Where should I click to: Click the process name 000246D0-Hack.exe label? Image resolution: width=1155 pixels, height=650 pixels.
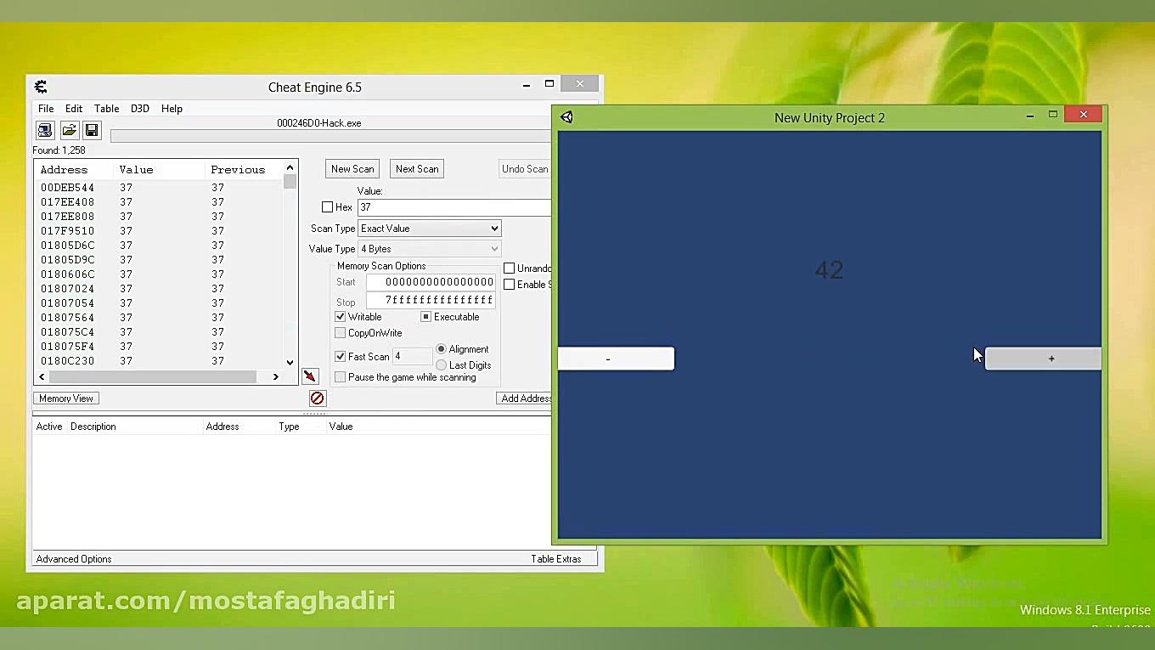pyautogui.click(x=319, y=123)
